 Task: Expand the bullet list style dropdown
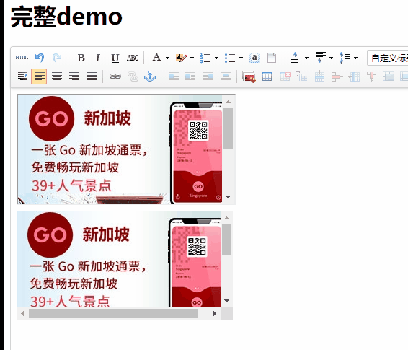(x=241, y=58)
